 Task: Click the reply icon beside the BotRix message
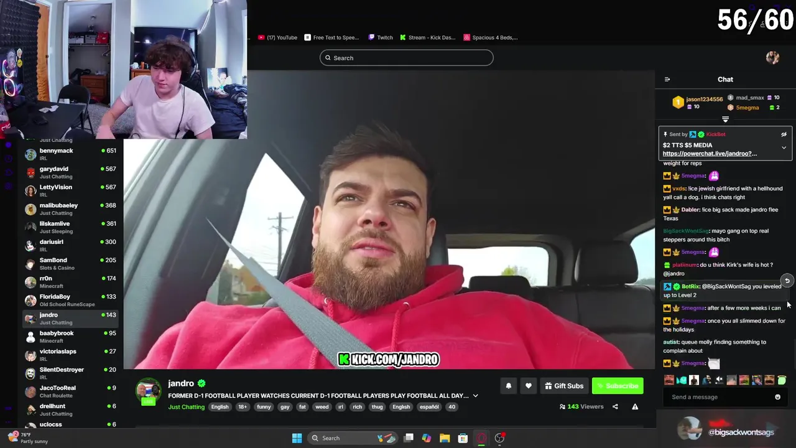tap(787, 281)
